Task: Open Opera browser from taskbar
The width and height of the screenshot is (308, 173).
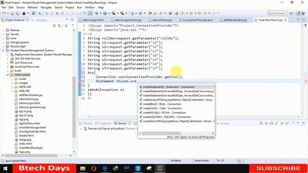Action: point(94,168)
